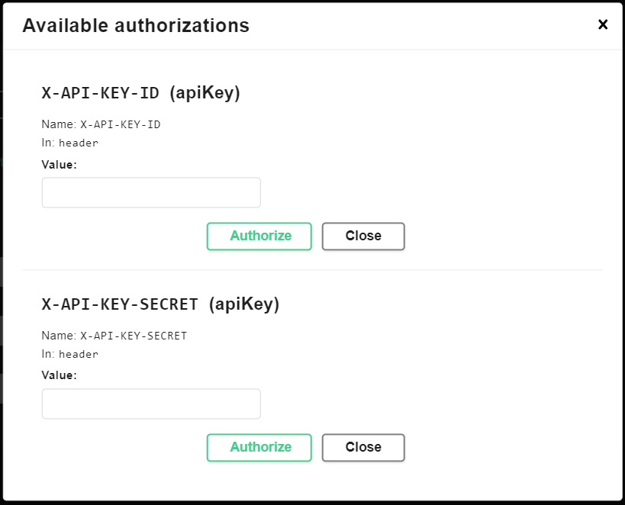
Task: Click the "(apiKey)" type label beside X-API-KEY-SECRET
Action: 244,304
